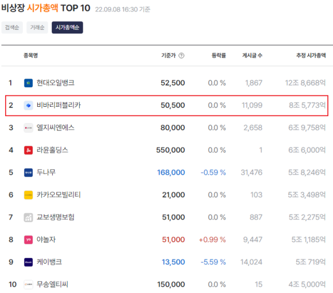Click the 52,500 price of 현대오일뱅크

(173, 83)
